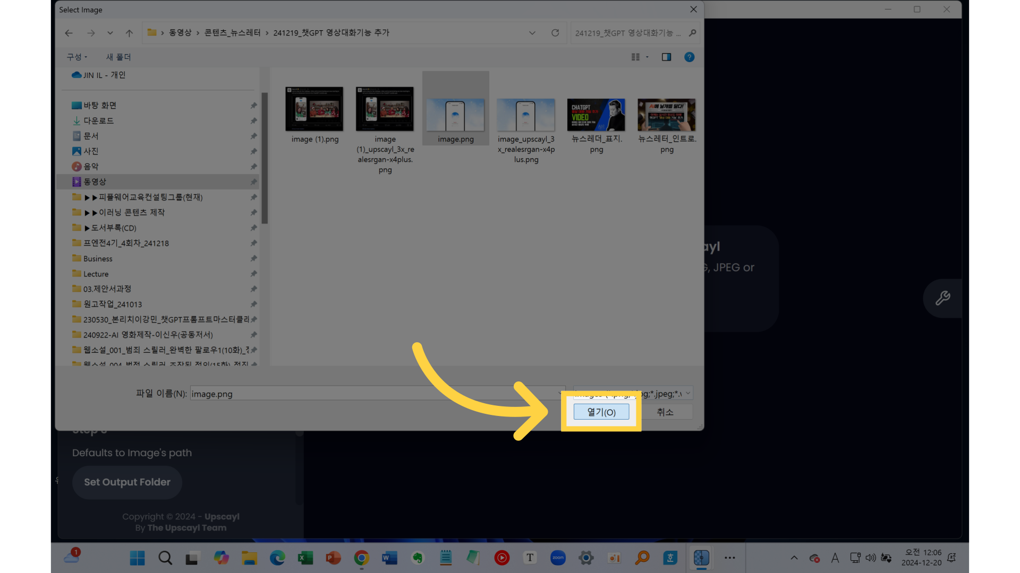1020x573 pixels.
Task: Click 새 폴더 to create a folder
Action: [118, 57]
